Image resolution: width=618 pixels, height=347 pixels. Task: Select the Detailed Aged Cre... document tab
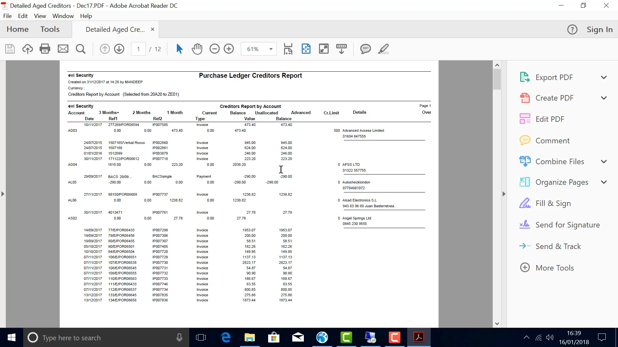pyautogui.click(x=115, y=30)
